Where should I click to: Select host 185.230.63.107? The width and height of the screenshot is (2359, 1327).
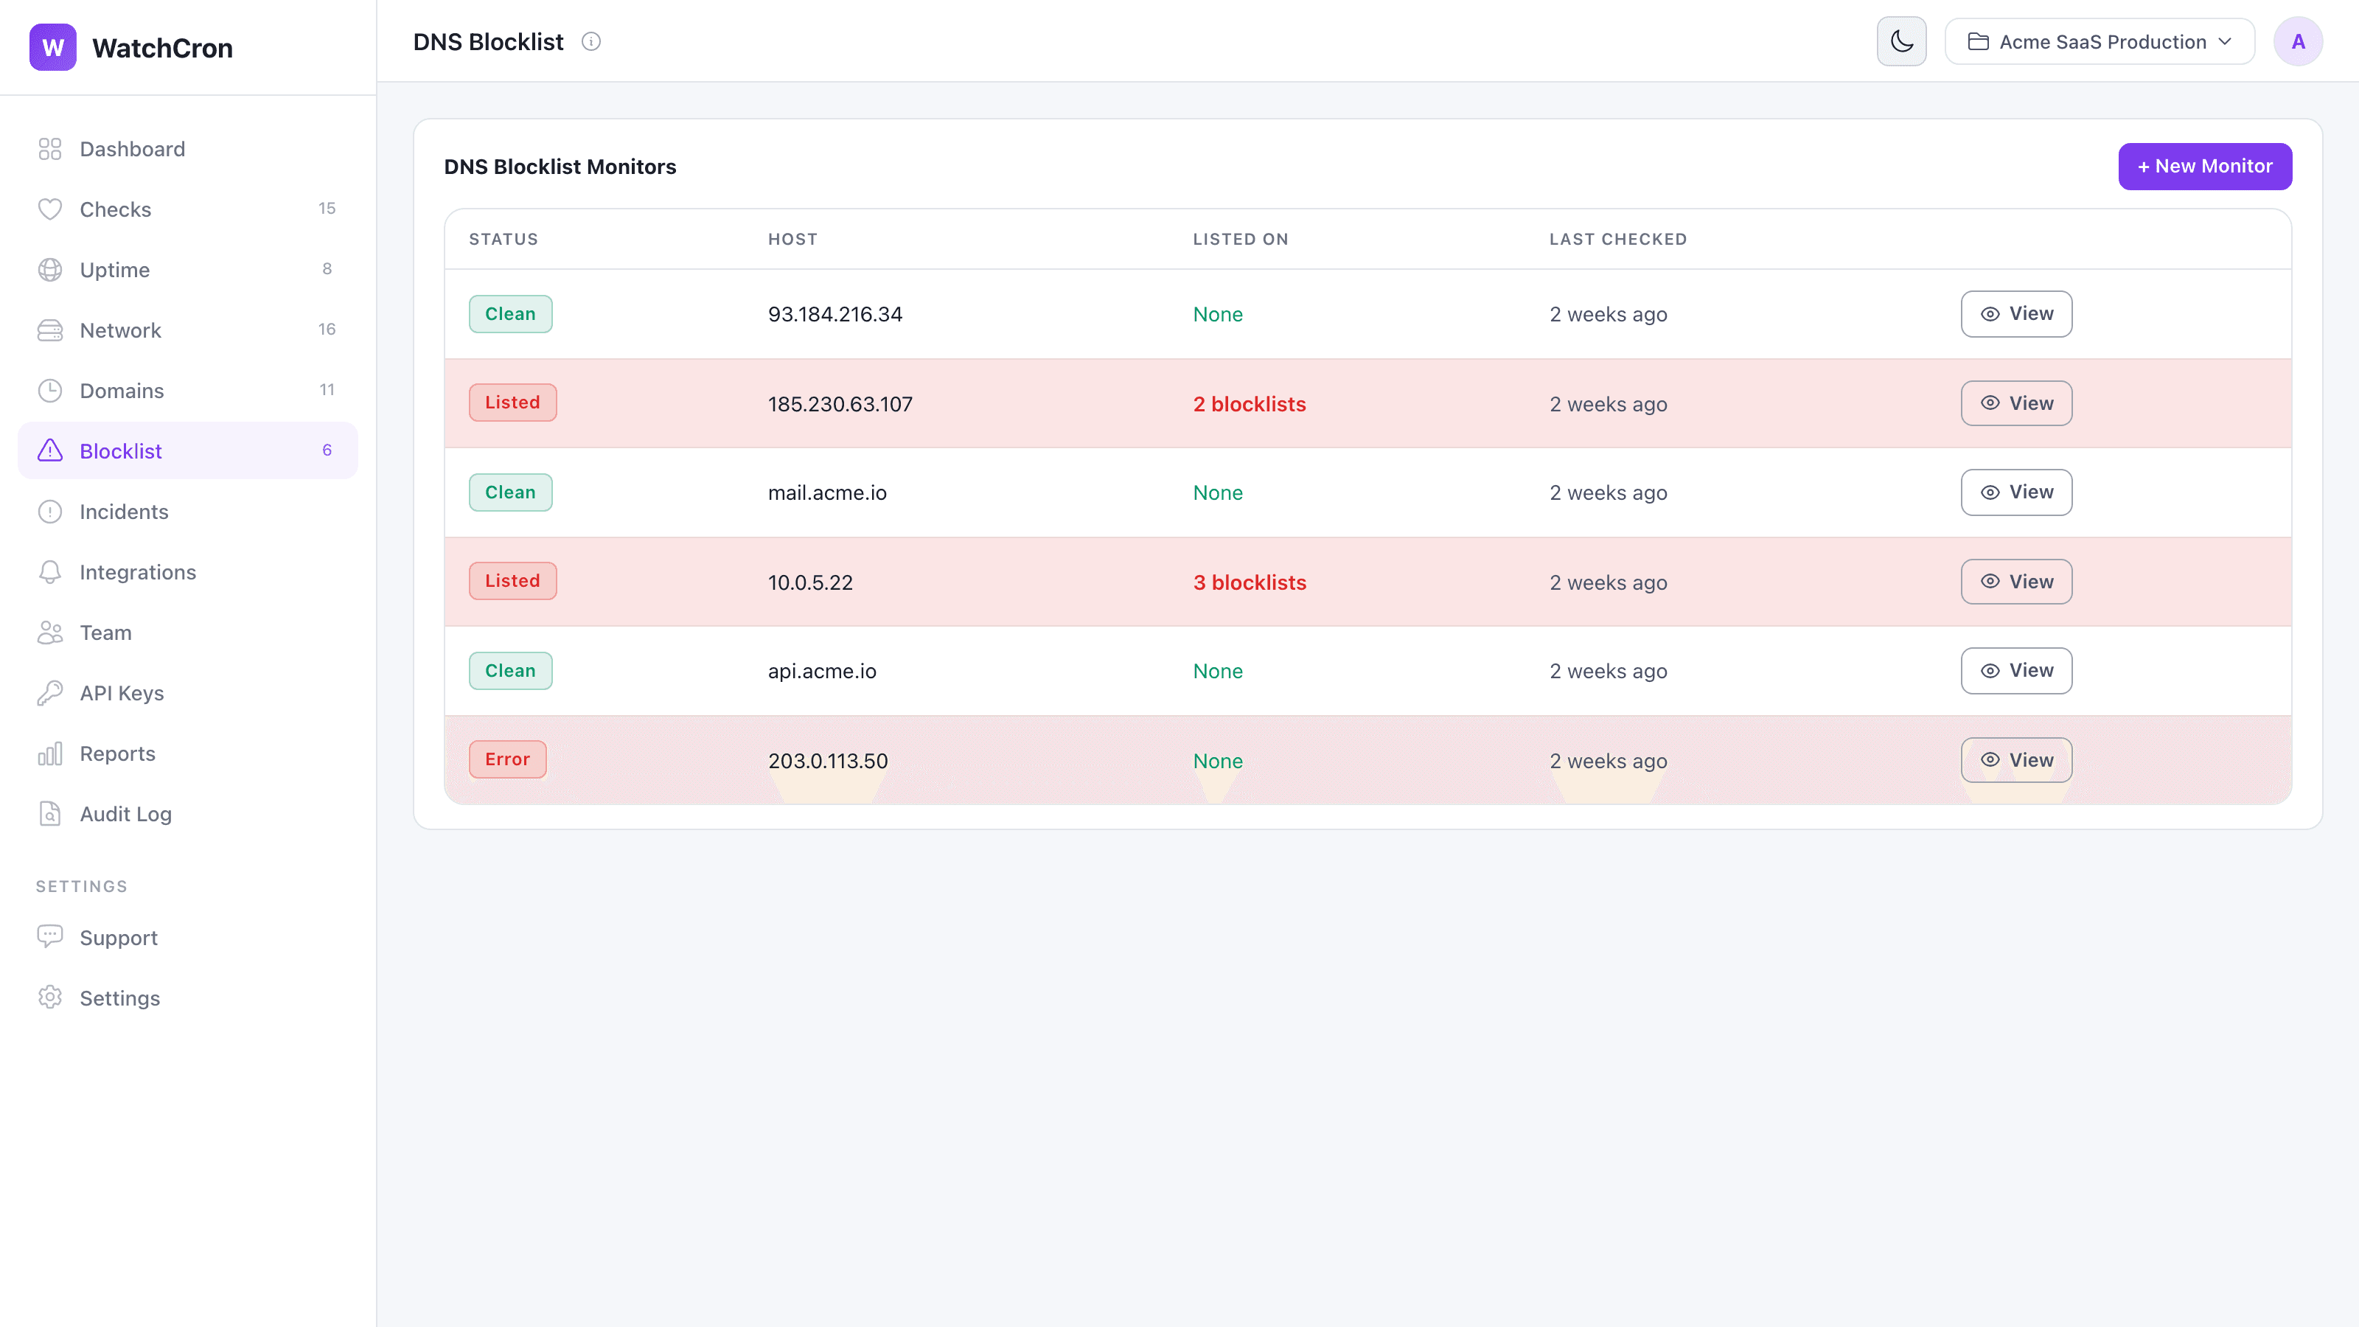(840, 404)
